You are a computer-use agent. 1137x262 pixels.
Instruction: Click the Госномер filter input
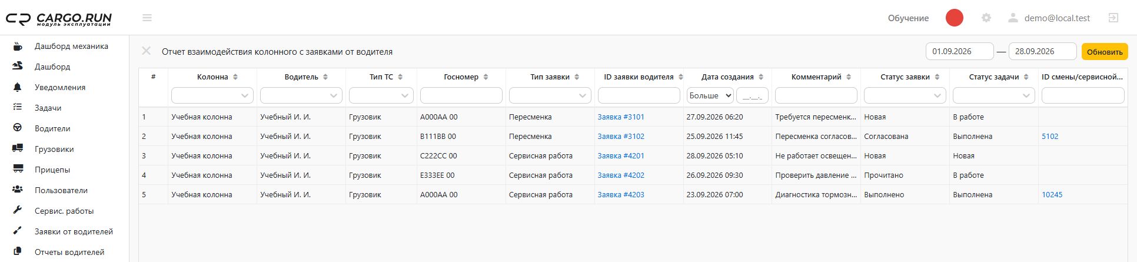[461, 95]
